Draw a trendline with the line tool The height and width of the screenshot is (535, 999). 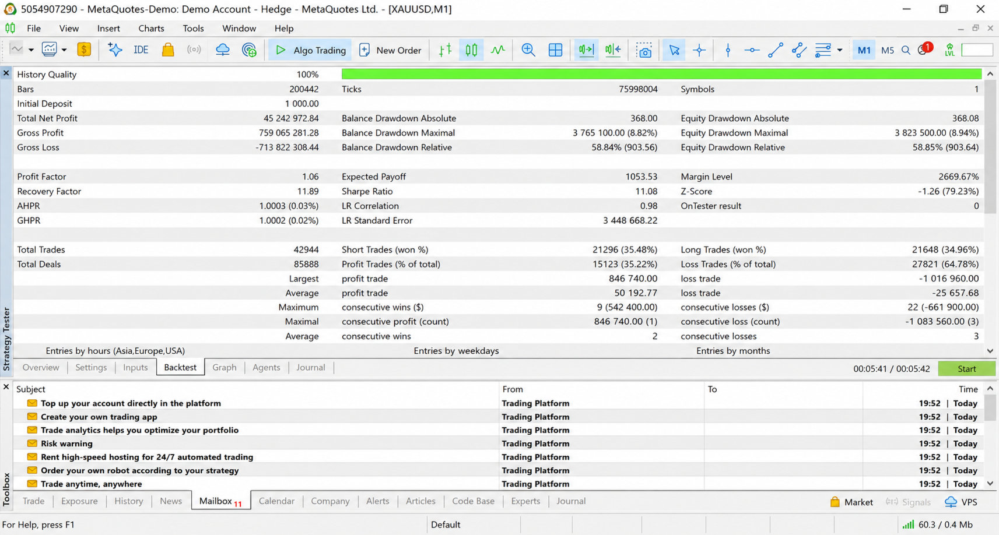[x=775, y=50]
